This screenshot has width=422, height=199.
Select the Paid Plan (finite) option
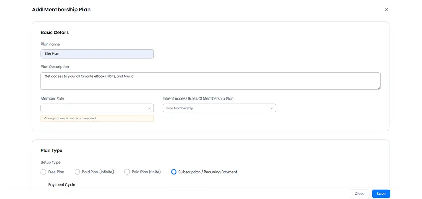pos(127,172)
